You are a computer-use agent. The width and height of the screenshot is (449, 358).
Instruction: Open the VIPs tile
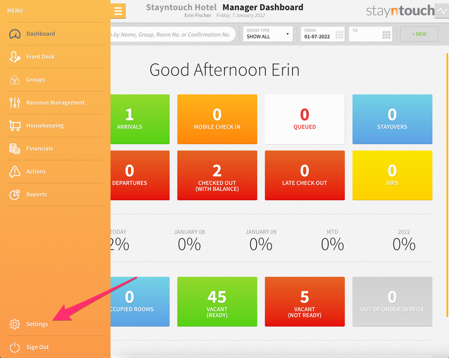click(392, 175)
